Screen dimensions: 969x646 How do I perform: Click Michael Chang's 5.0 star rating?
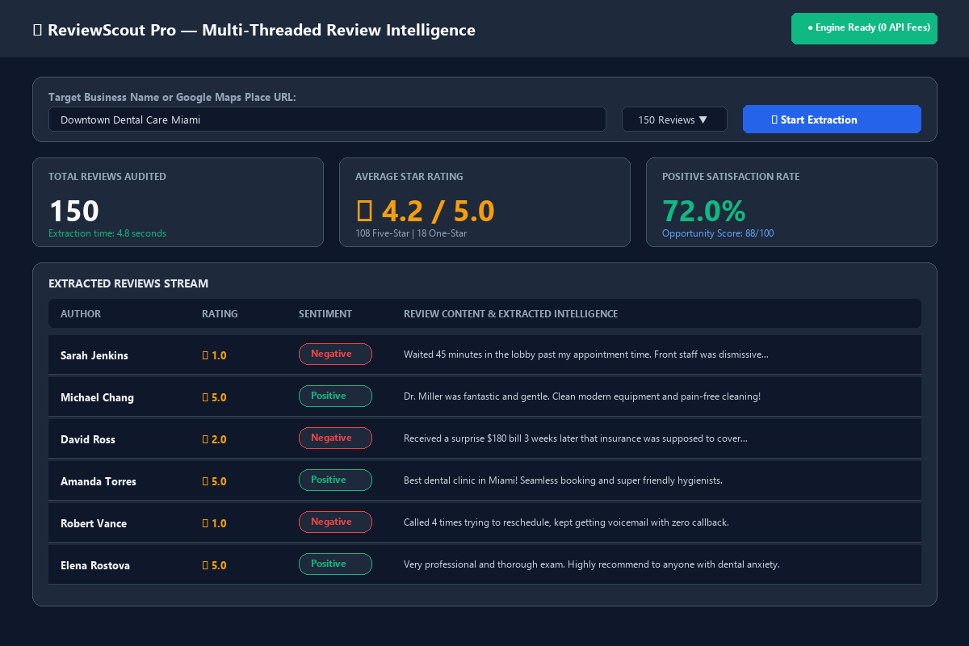coord(214,397)
